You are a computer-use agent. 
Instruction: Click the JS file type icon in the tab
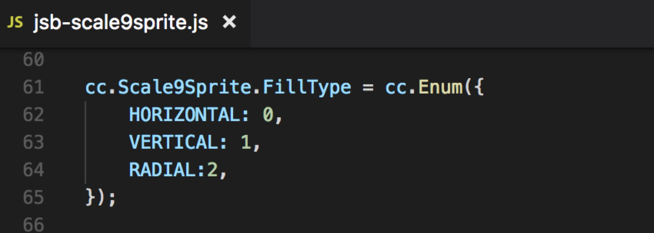(x=15, y=23)
